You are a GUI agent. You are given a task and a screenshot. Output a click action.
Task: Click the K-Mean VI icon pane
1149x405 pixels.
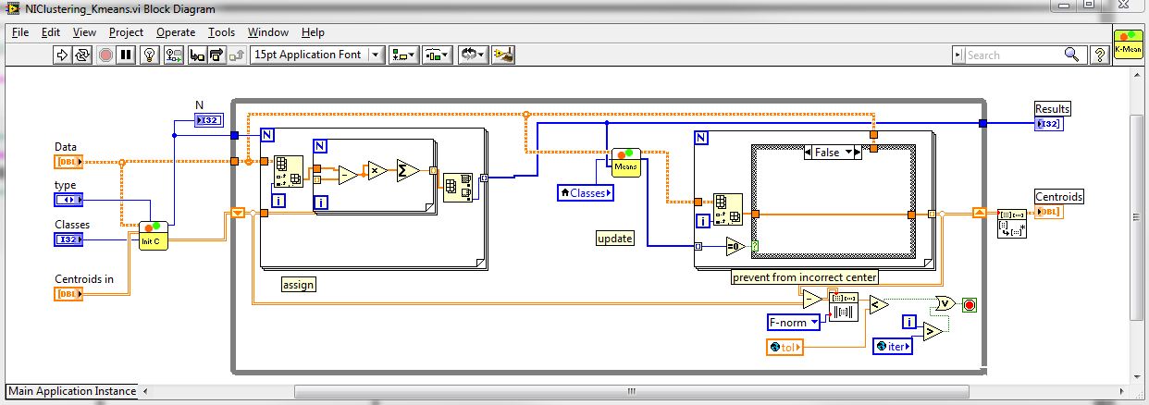click(1127, 43)
